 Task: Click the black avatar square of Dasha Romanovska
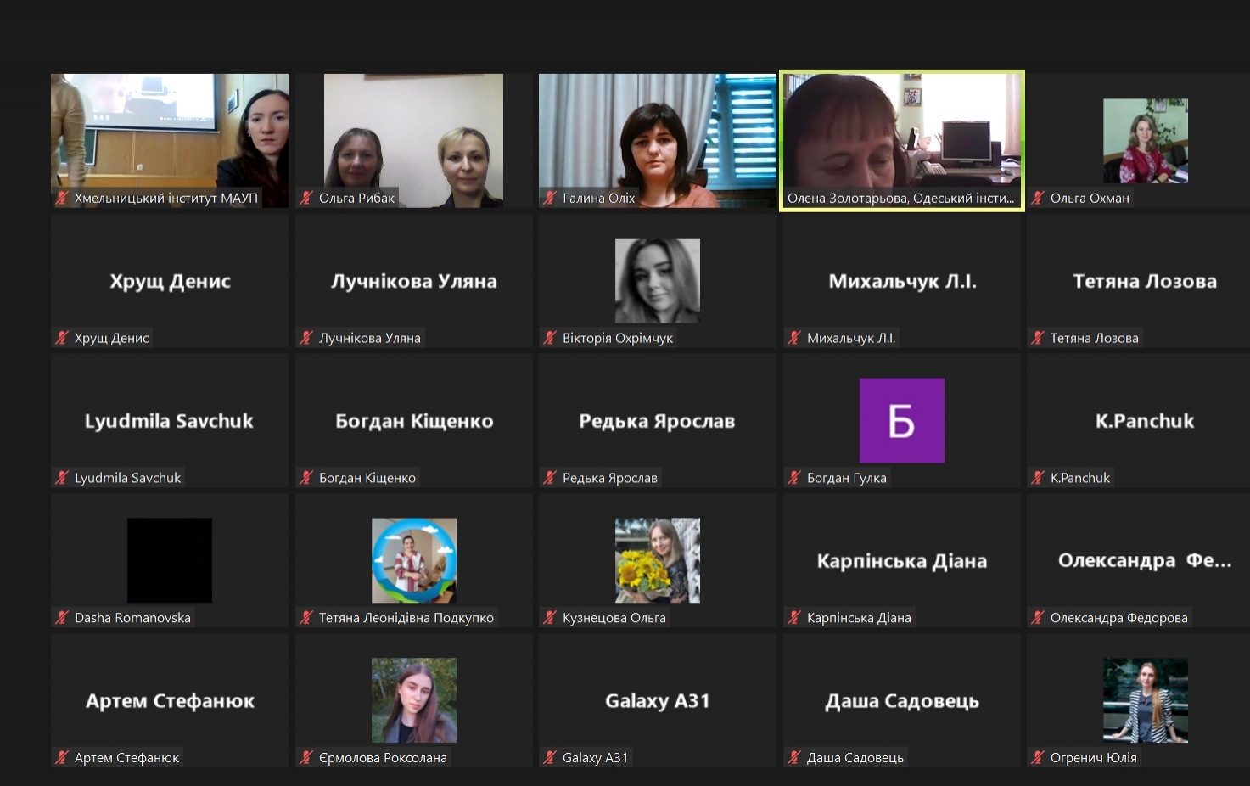(x=169, y=560)
